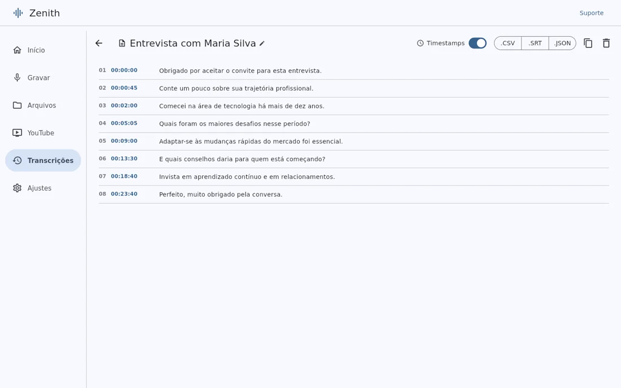
Task: Go back with the left arrow
Action: [99, 43]
